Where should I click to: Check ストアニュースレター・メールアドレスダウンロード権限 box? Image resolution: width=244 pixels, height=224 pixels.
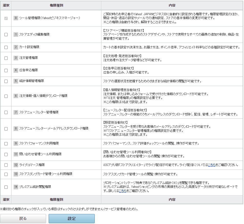pyautogui.click(x=6, y=129)
